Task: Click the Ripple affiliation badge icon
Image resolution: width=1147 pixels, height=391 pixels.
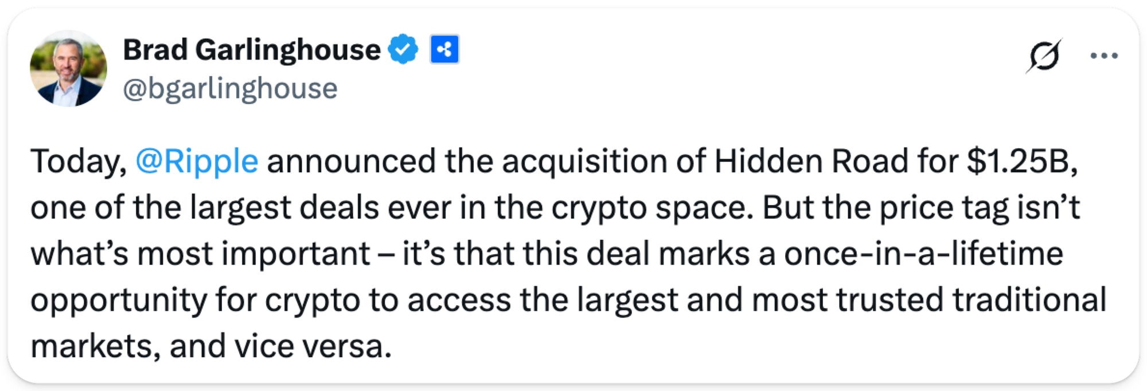Action: [444, 50]
